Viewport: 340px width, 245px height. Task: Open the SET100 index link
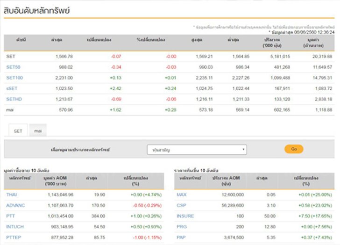pyautogui.click(x=14, y=78)
